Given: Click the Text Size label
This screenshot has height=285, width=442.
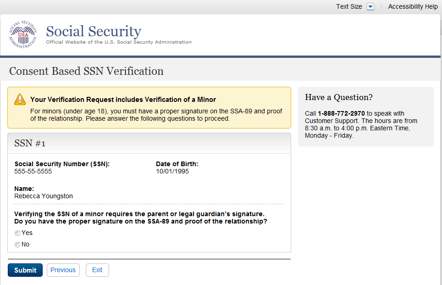Looking at the screenshot, I should (x=349, y=6).
